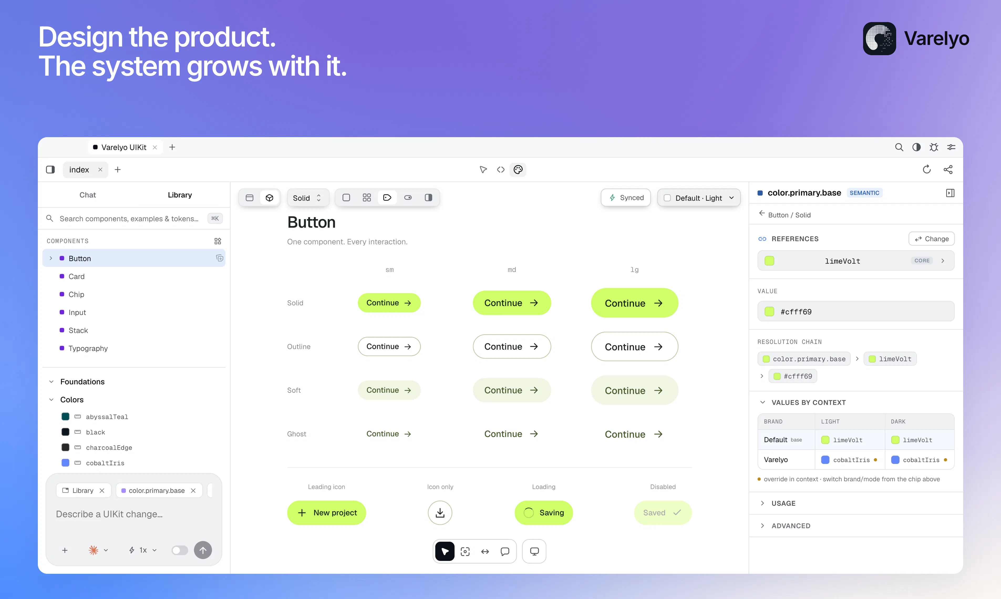The height and width of the screenshot is (599, 1001).
Task: Click the Change reference button
Action: click(931, 239)
